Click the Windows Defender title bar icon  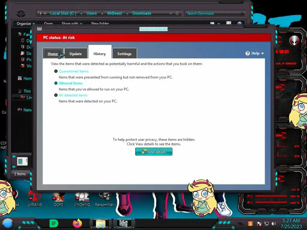tap(39, 29)
